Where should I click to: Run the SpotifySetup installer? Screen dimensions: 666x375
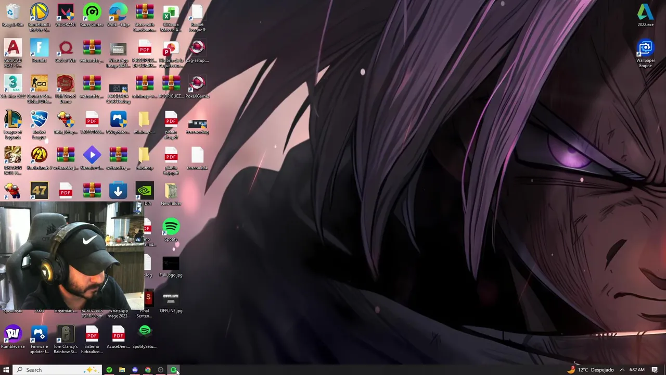tap(145, 337)
